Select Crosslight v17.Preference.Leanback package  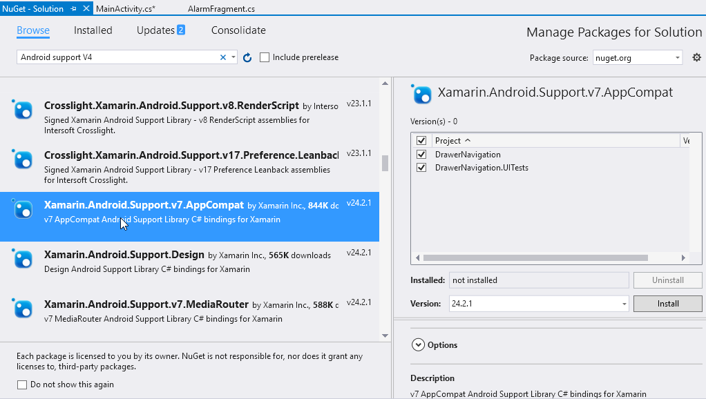pyautogui.click(x=189, y=167)
